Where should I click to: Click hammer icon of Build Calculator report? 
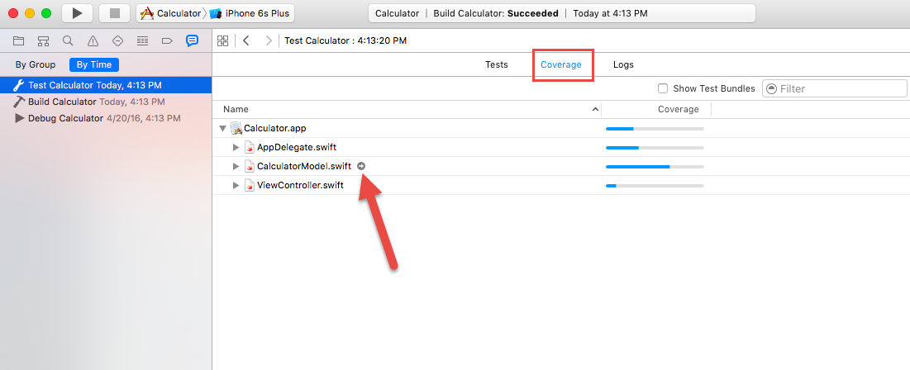(18, 102)
